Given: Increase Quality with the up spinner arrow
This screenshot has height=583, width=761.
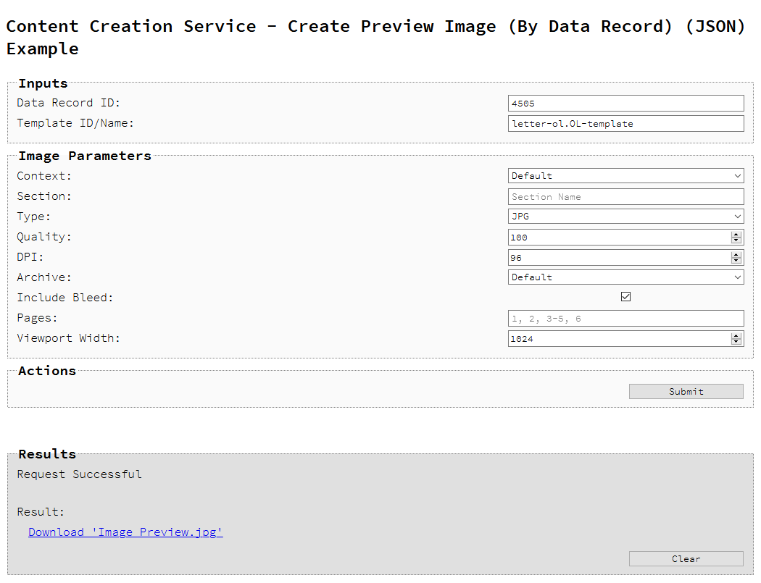Looking at the screenshot, I should [736, 234].
